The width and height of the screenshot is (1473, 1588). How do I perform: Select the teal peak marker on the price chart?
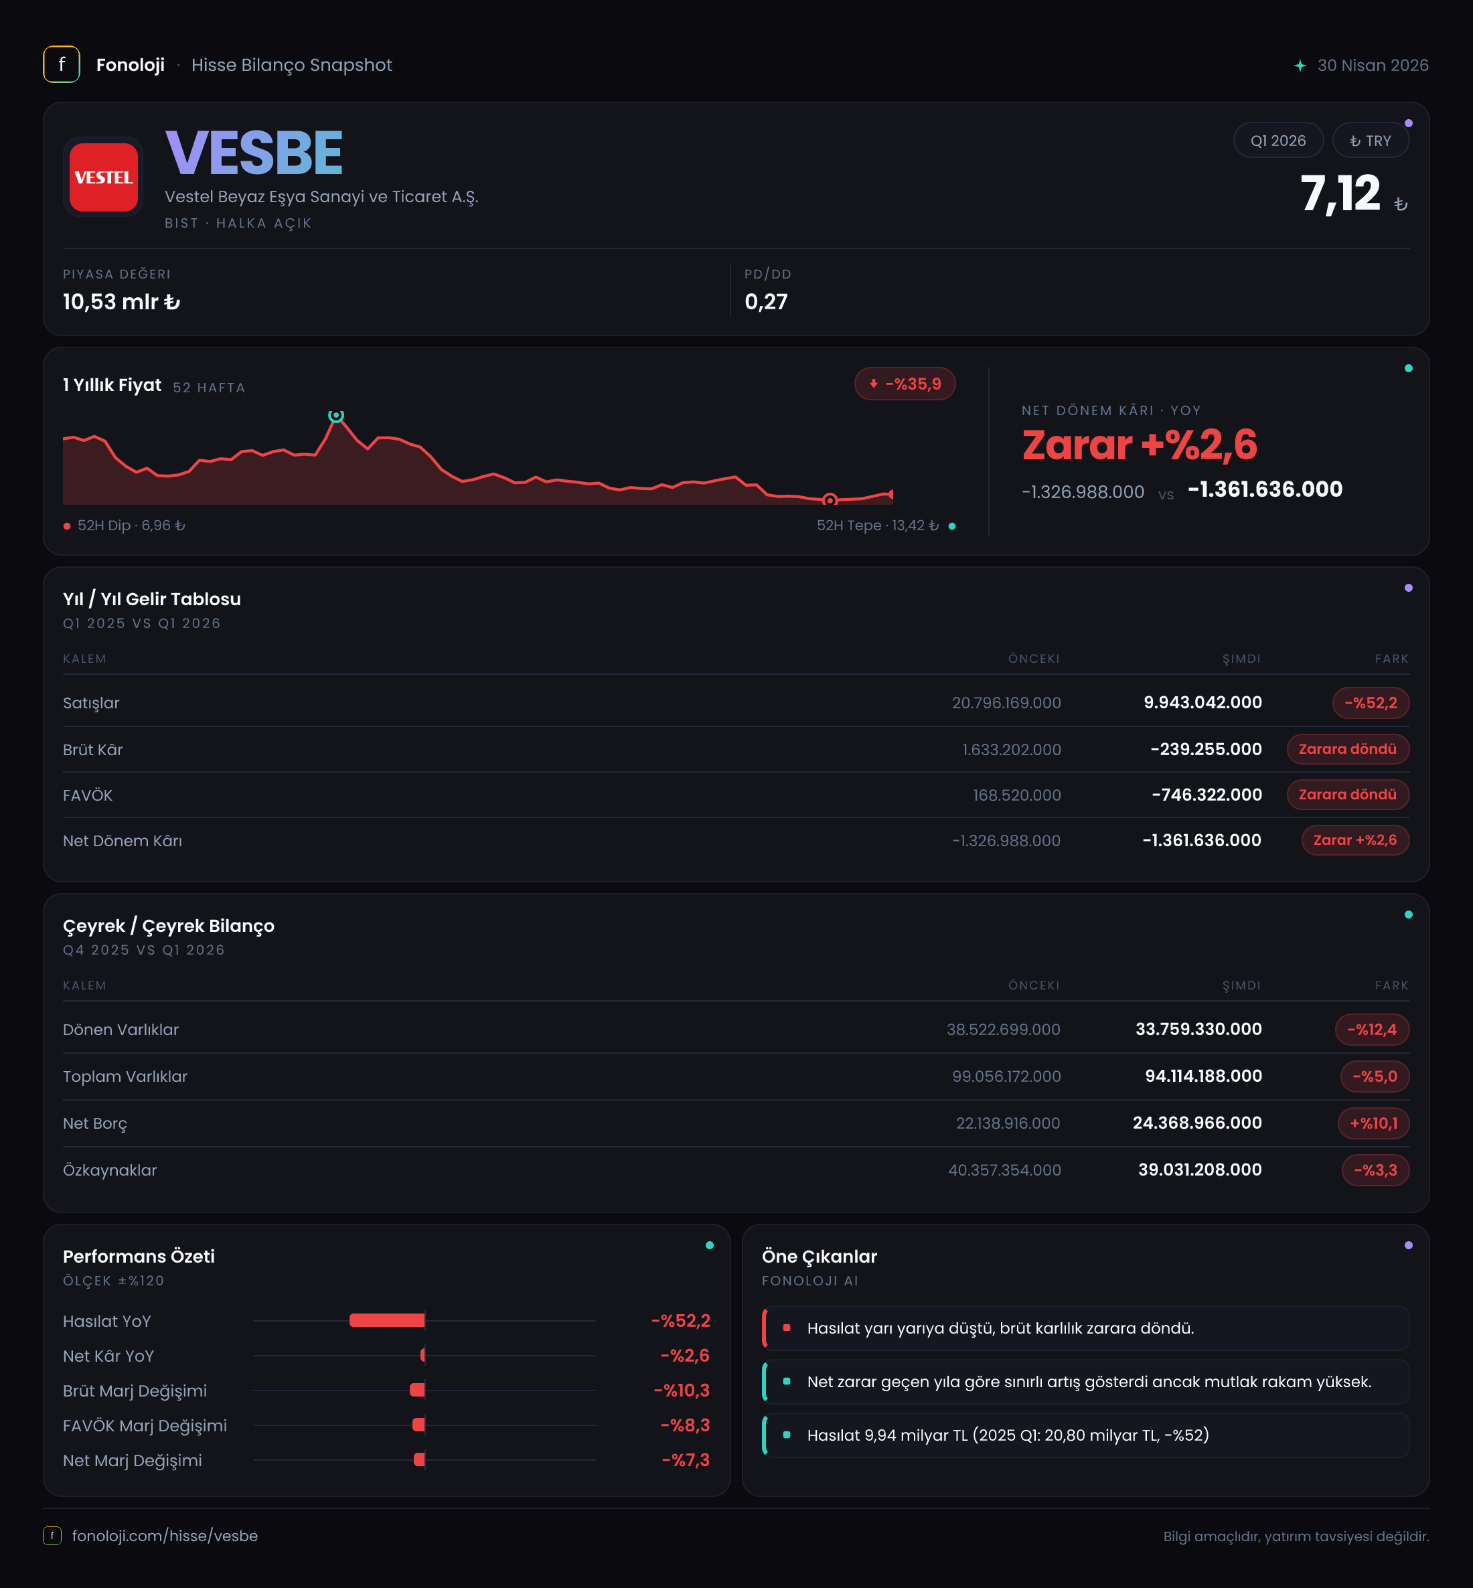(x=336, y=415)
